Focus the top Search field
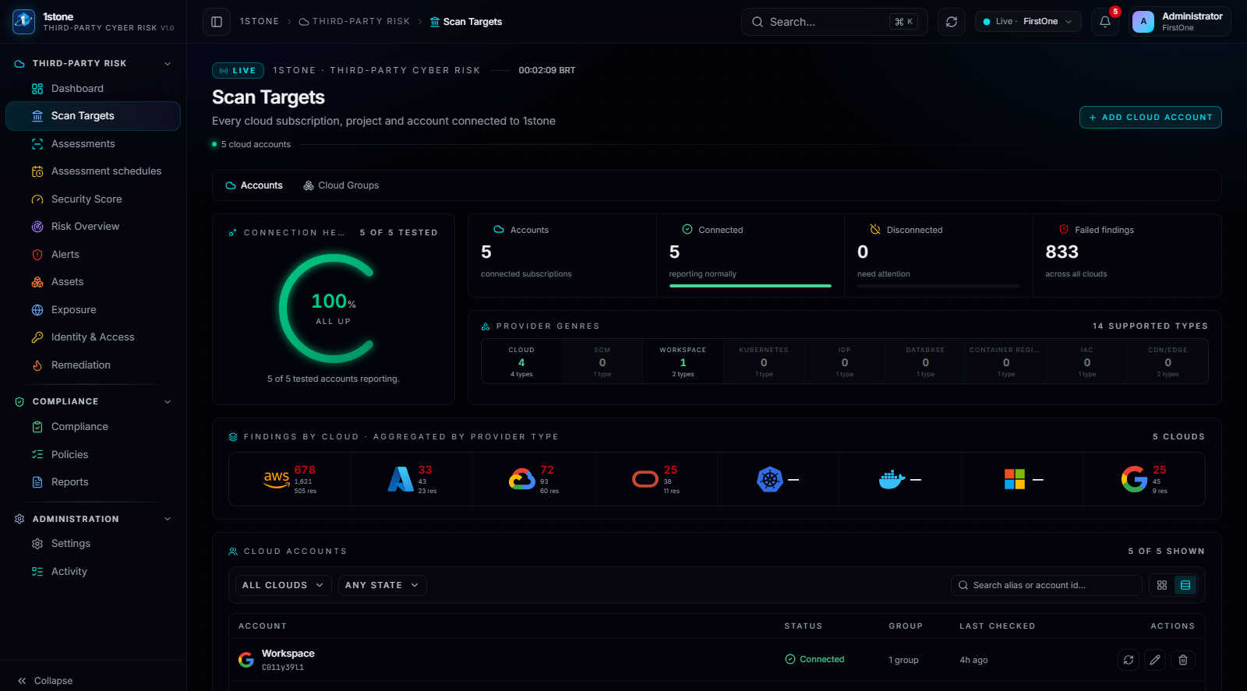Screen dimensions: 1247x691 [x=834, y=22]
